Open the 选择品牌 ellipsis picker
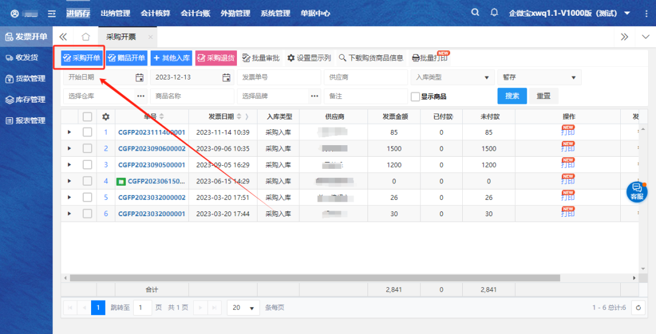Viewport: 656px width, 334px height. (x=315, y=96)
